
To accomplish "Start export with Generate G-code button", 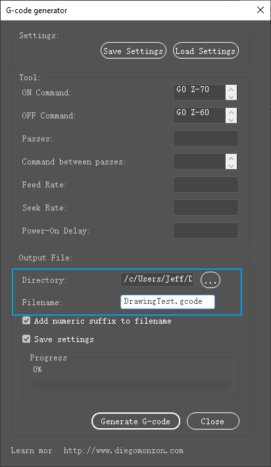I will tap(135, 421).
